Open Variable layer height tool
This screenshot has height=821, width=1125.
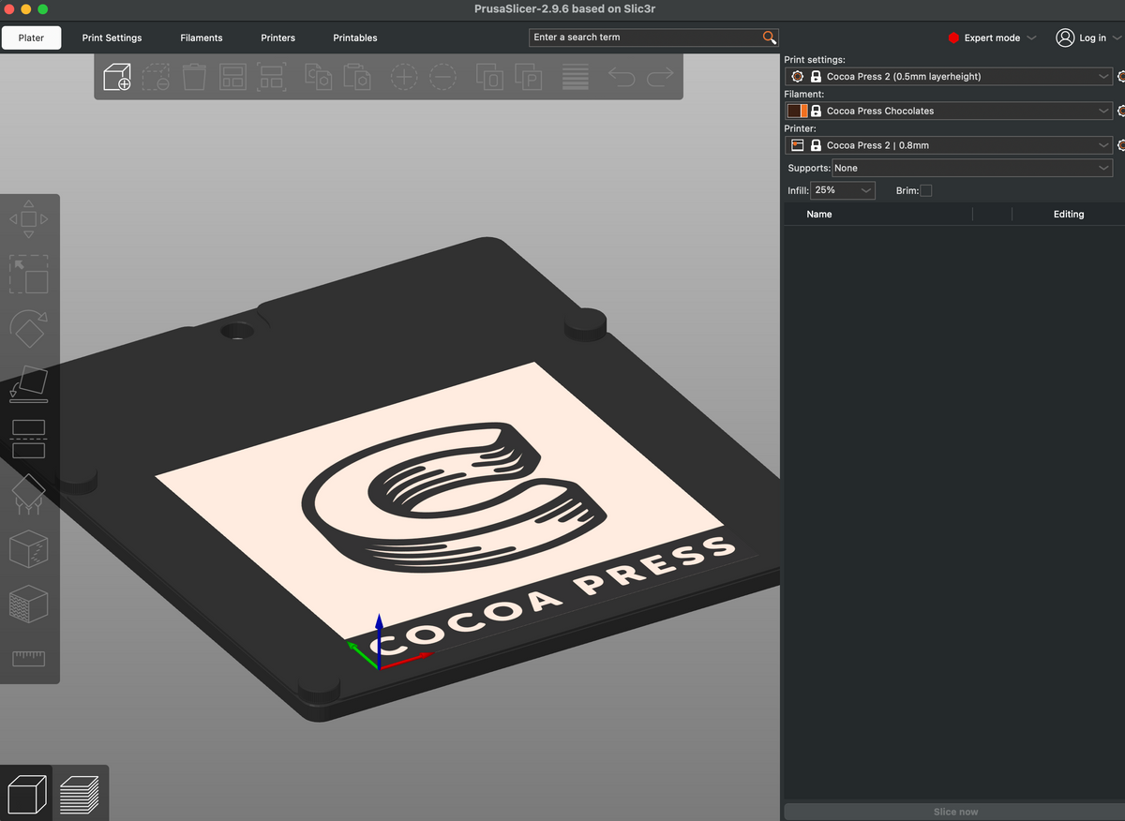click(x=576, y=77)
